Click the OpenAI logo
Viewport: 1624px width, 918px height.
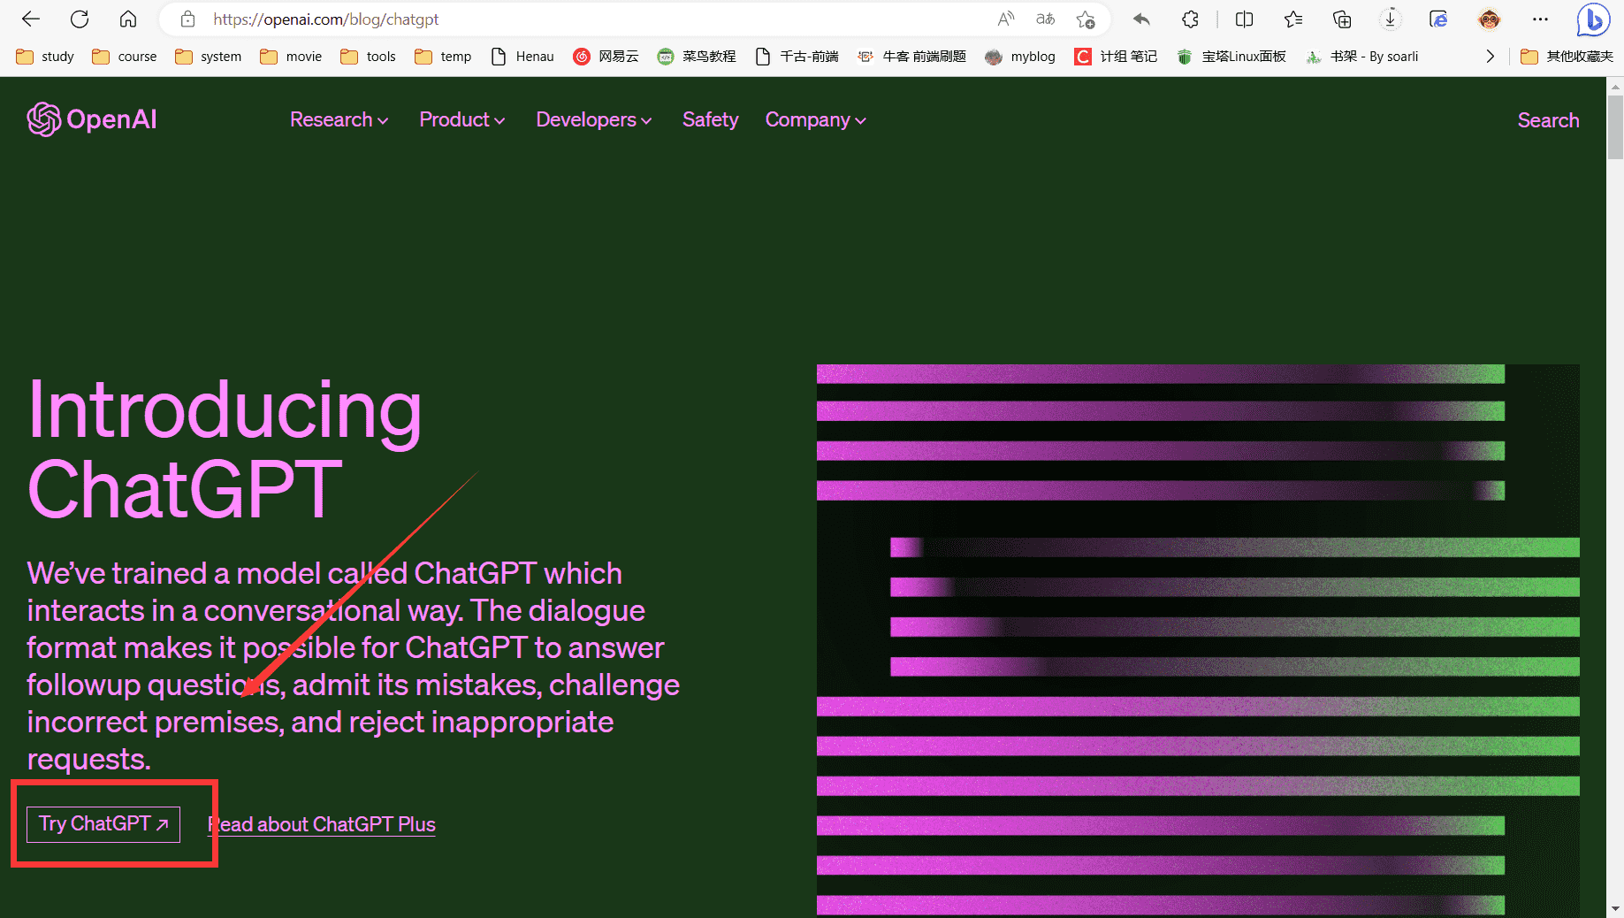pos(92,119)
